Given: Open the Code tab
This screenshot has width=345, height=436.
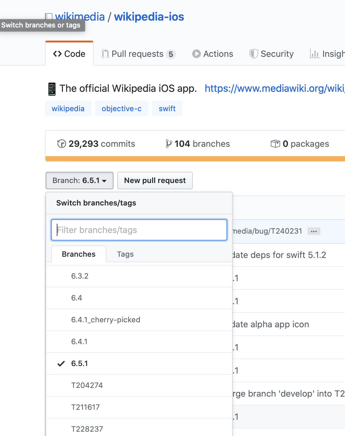Looking at the screenshot, I should tap(69, 54).
